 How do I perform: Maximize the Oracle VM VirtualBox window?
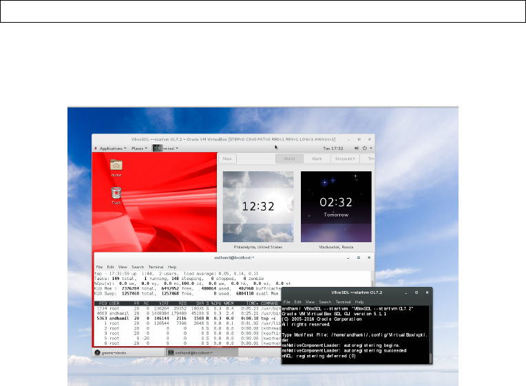click(x=359, y=139)
